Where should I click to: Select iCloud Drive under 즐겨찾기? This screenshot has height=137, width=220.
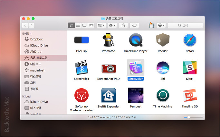click(43, 46)
